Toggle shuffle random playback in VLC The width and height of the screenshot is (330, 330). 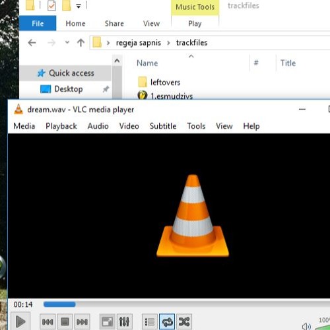tap(184, 322)
